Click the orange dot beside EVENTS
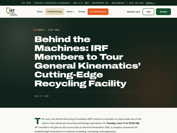Viewport: 177px width, 133px height. [x=35, y=30]
